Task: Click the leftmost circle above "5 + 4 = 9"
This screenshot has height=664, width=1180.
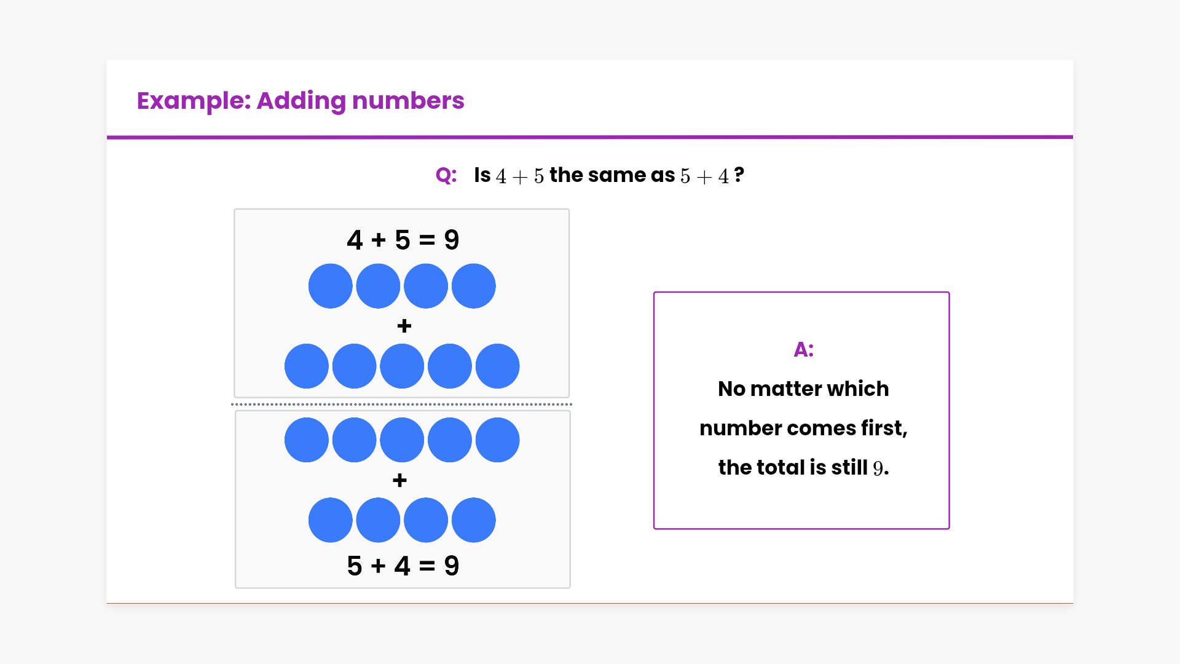Action: [331, 520]
